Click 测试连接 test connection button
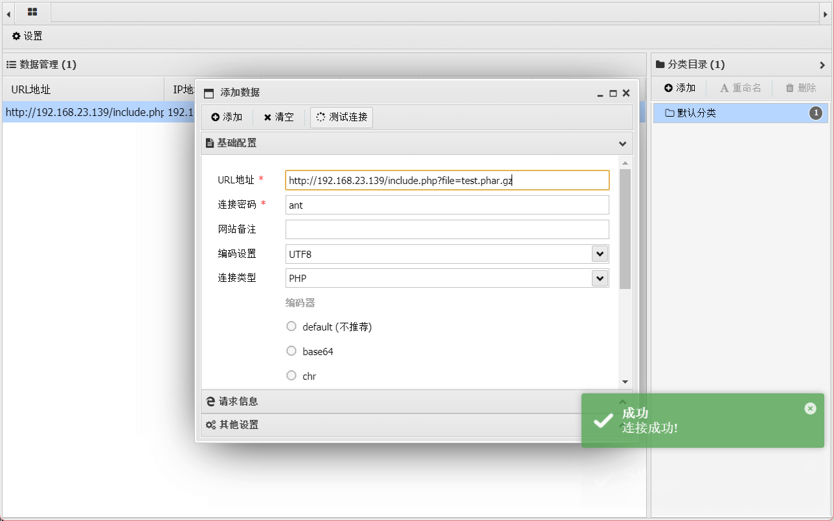 tap(341, 117)
